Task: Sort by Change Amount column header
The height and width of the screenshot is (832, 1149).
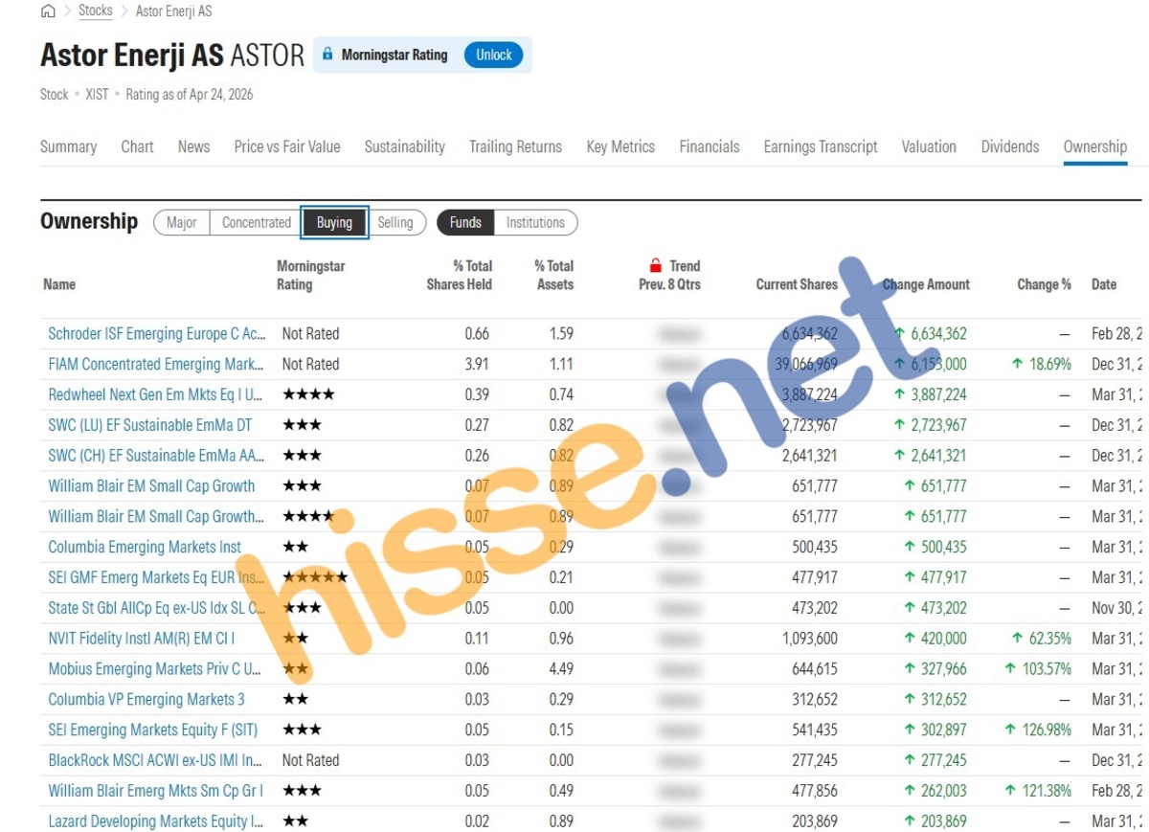Action: pyautogui.click(x=926, y=284)
